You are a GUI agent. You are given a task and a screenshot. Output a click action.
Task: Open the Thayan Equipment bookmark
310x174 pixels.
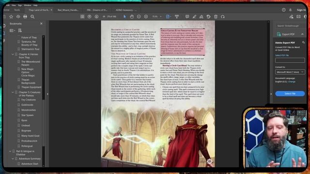(x=31, y=87)
